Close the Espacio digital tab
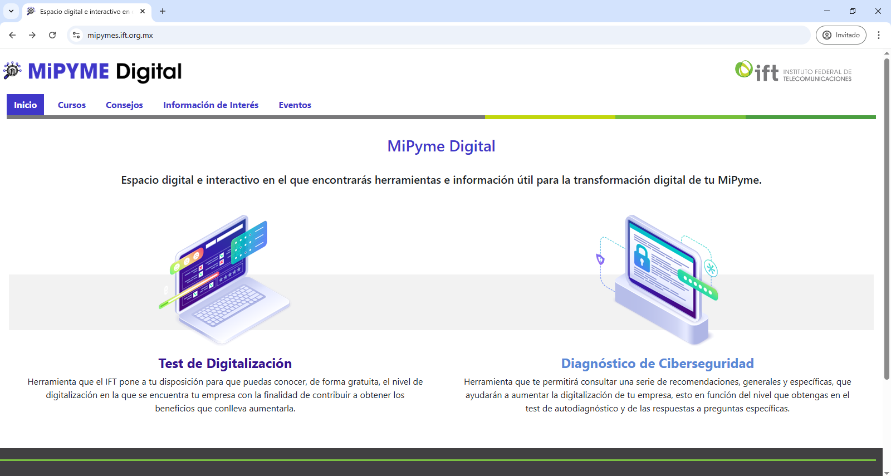The width and height of the screenshot is (891, 476). pos(143,11)
